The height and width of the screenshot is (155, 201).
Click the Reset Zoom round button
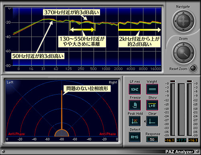coord(193,68)
